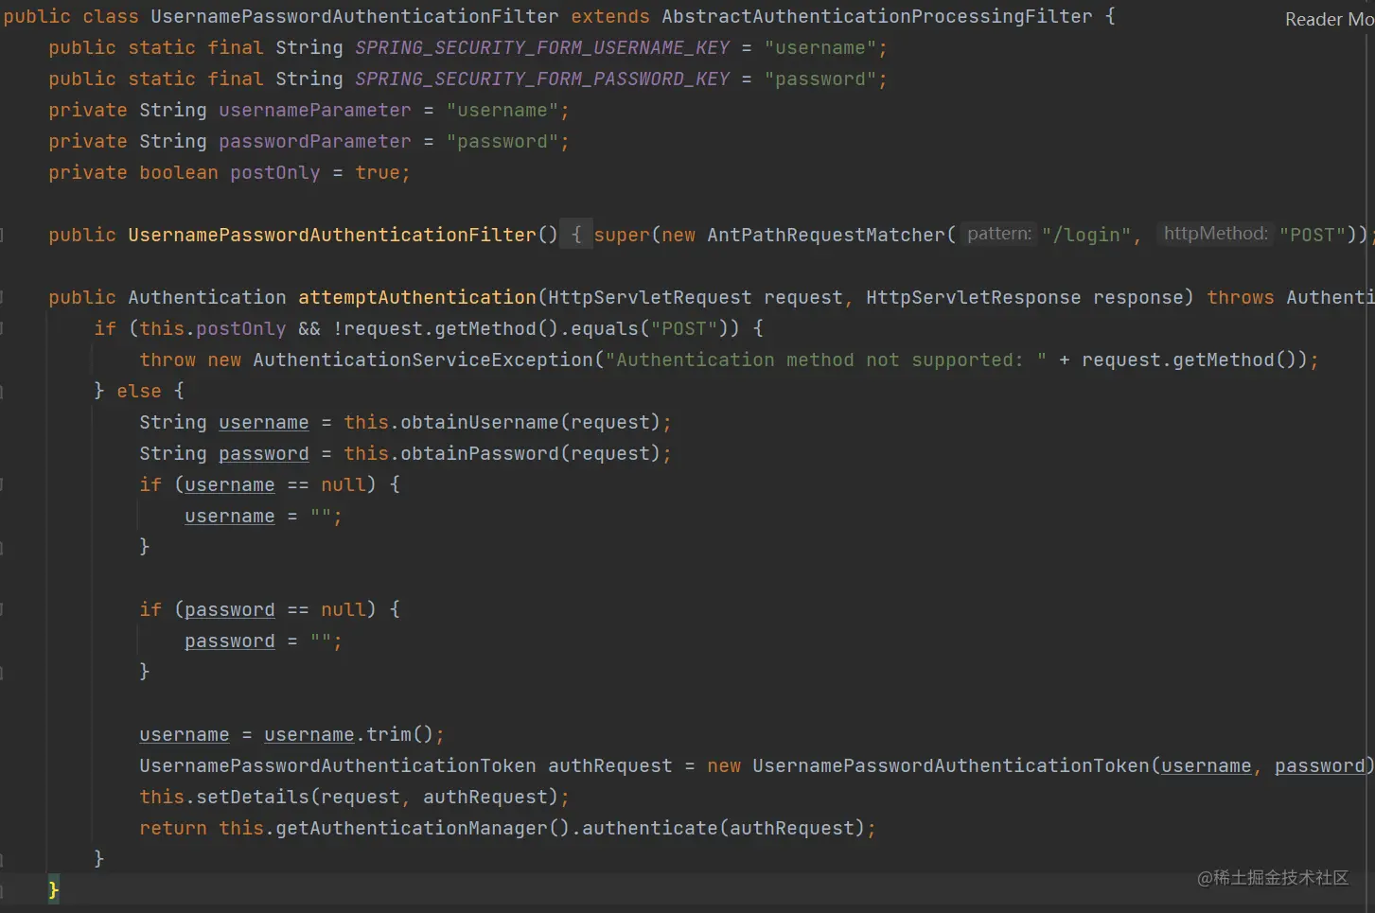
Task: Expand the collapsed constructor body fold marker
Action: 575,235
